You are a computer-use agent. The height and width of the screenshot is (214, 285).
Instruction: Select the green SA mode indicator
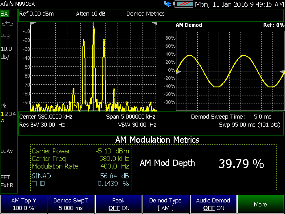[x=4, y=14]
